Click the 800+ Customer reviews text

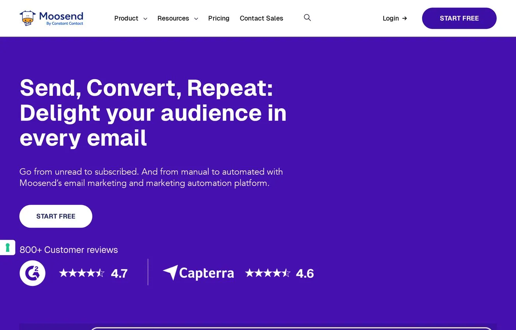(69, 250)
